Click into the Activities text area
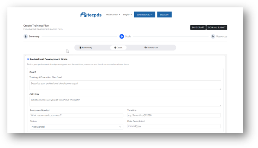Screen dimensions: 258x148 coord(125,101)
